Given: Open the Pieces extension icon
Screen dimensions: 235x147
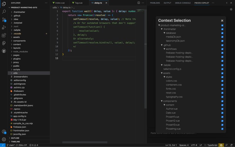Looking at the screenshot, I should click(x=4, y=43).
